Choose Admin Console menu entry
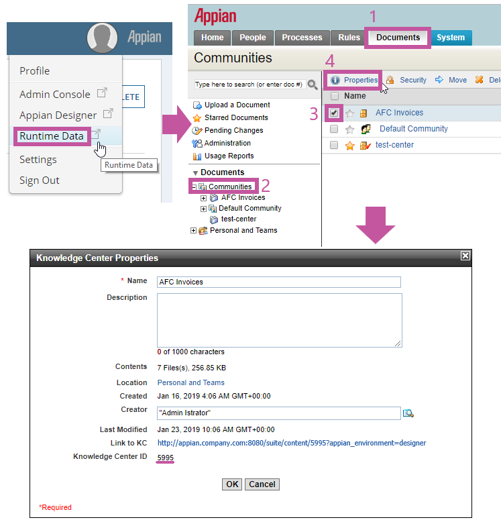The height and width of the screenshot is (522, 501). [54, 95]
